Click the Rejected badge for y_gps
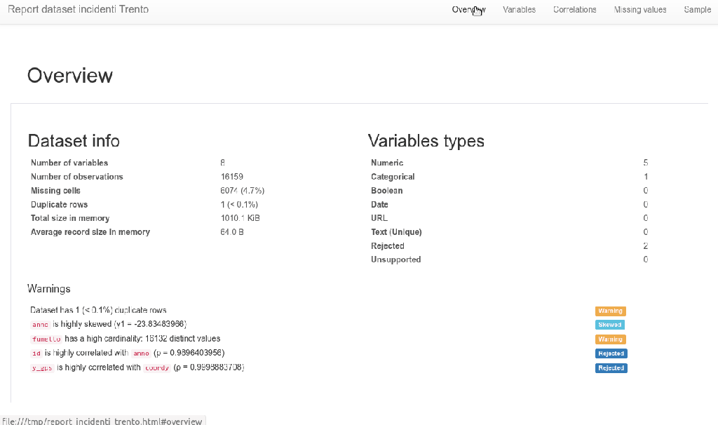The width and height of the screenshot is (718, 425). click(611, 368)
